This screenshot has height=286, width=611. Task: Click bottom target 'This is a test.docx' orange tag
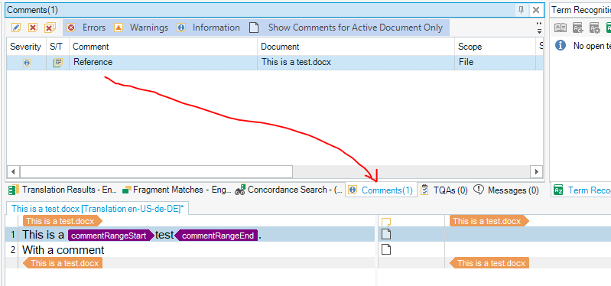tap(490, 263)
